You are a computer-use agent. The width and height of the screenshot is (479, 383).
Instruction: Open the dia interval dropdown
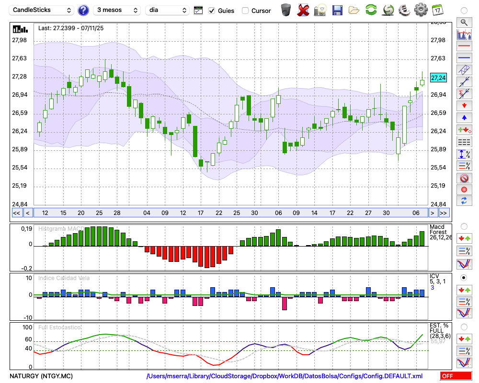tap(167, 10)
